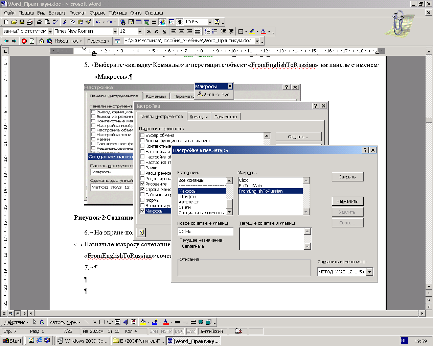
Task: Print the document via printer icon
Action: [x=40, y=22]
